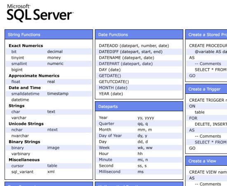Viewport: 227px width, 186px height.
Task: Select the sql_variant data type
Action: (x=22, y=172)
